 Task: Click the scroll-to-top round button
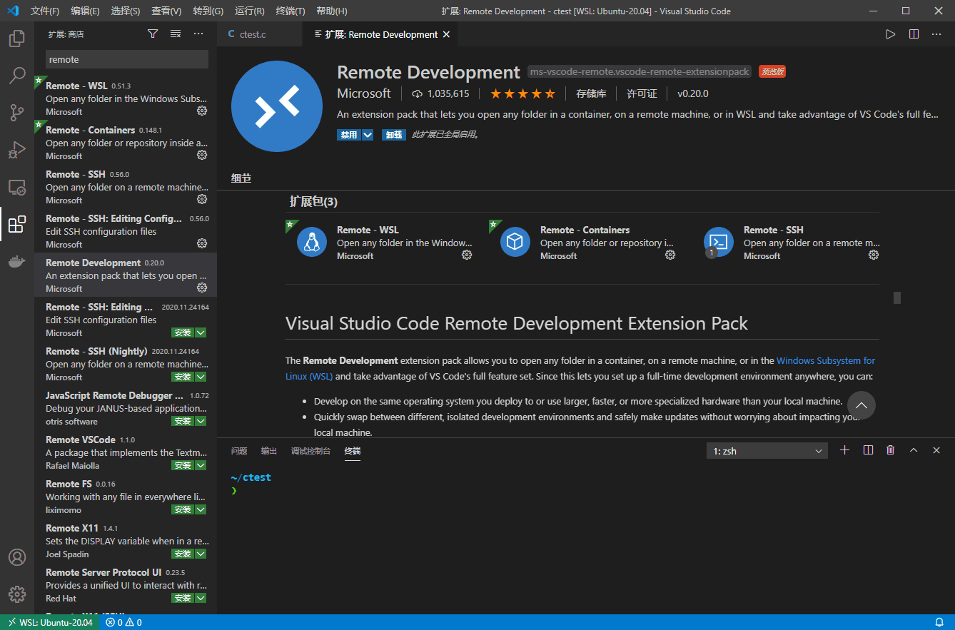point(861,405)
